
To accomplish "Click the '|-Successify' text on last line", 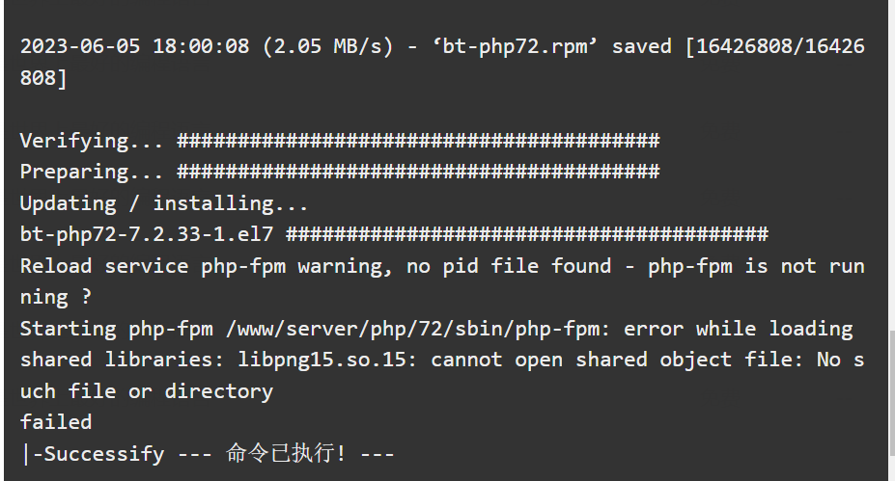I will click(x=93, y=454).
